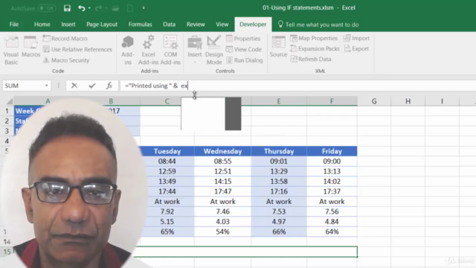Screen dimensions: 476x268
Task: Cancel the formula entry with X
Action: 74,86
